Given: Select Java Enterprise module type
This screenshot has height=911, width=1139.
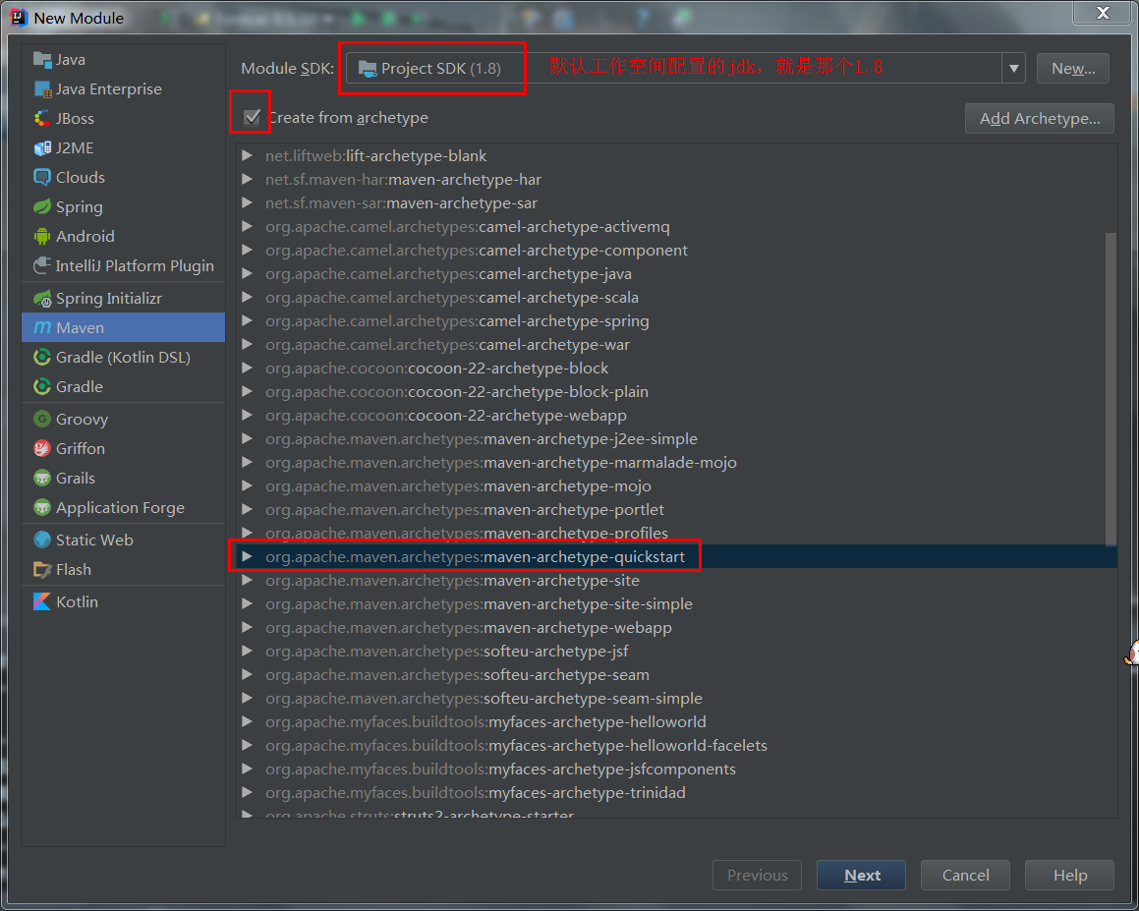Looking at the screenshot, I should (x=124, y=89).
